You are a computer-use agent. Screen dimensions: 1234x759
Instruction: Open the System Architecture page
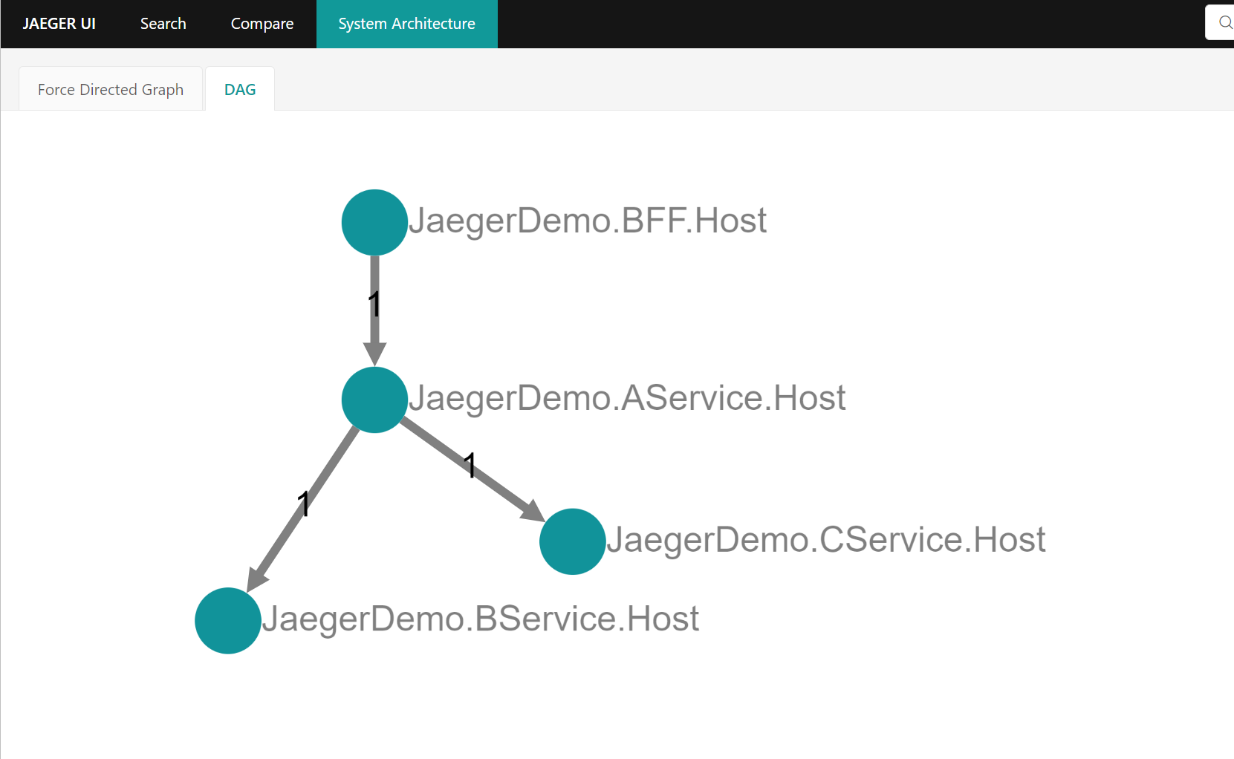tap(406, 23)
